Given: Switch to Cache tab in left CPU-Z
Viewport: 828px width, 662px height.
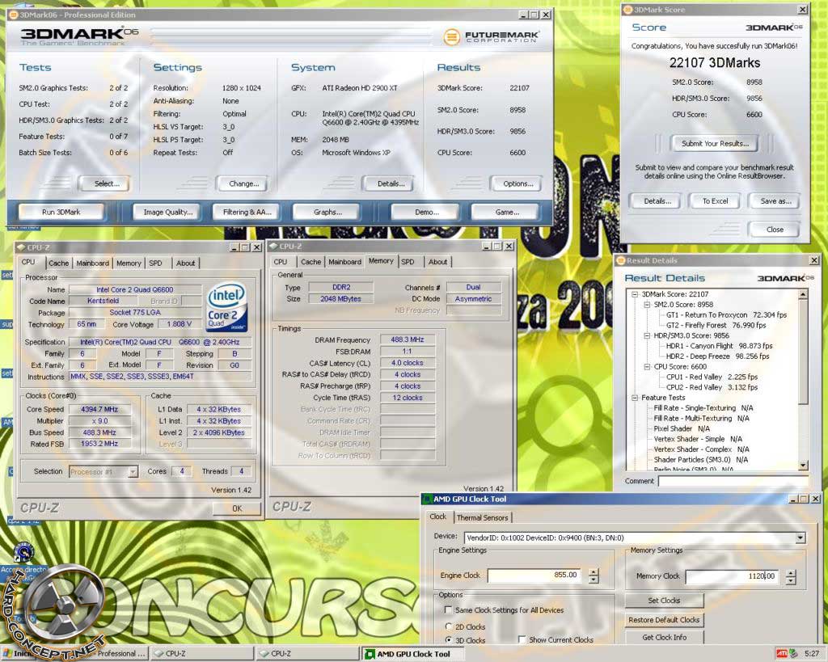Looking at the screenshot, I should pos(58,263).
